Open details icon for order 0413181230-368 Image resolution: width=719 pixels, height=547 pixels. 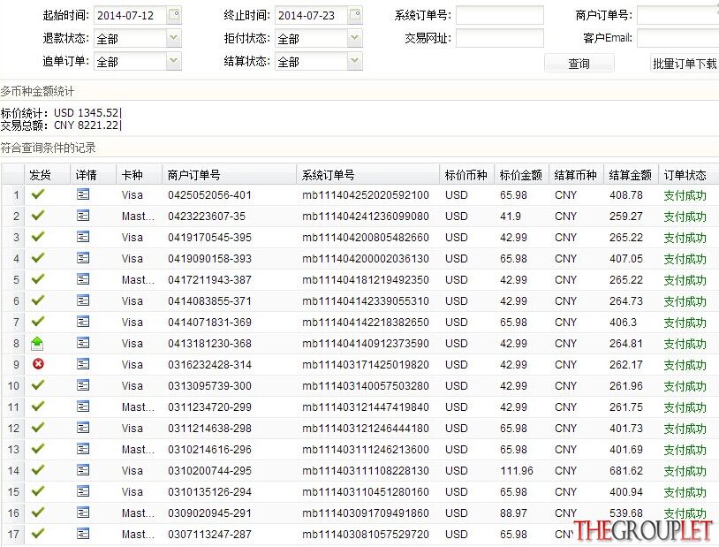click(x=83, y=343)
